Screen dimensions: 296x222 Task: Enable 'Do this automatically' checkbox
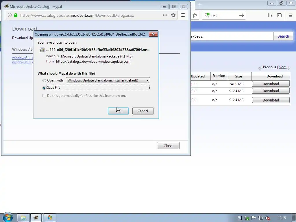coord(44,96)
